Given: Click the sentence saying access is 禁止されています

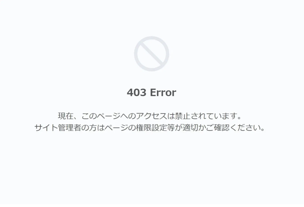Looking at the screenshot, I should tap(149, 116).
